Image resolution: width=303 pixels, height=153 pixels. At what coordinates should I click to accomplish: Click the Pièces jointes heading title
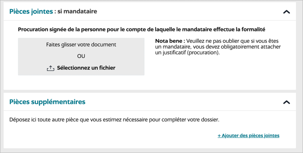31,12
